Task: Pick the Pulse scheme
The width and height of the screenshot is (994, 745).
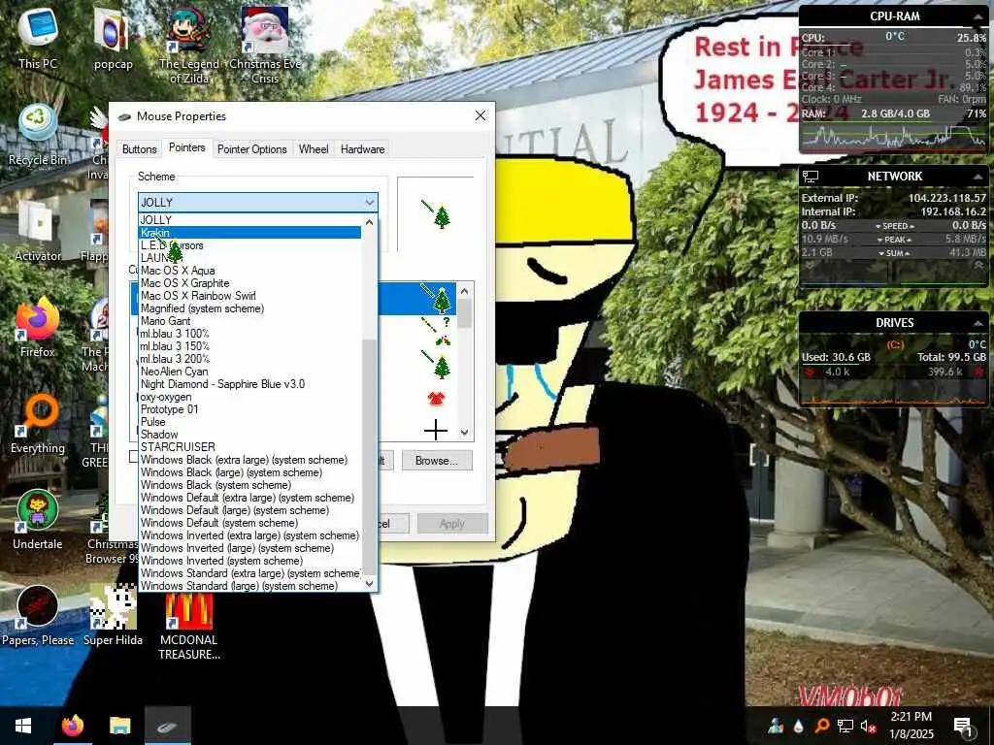Action: (249, 422)
